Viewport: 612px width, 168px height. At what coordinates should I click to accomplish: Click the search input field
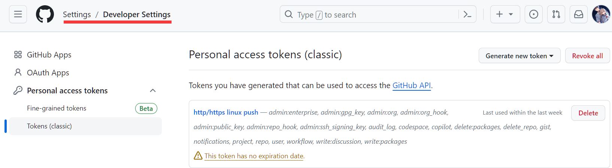click(375, 15)
